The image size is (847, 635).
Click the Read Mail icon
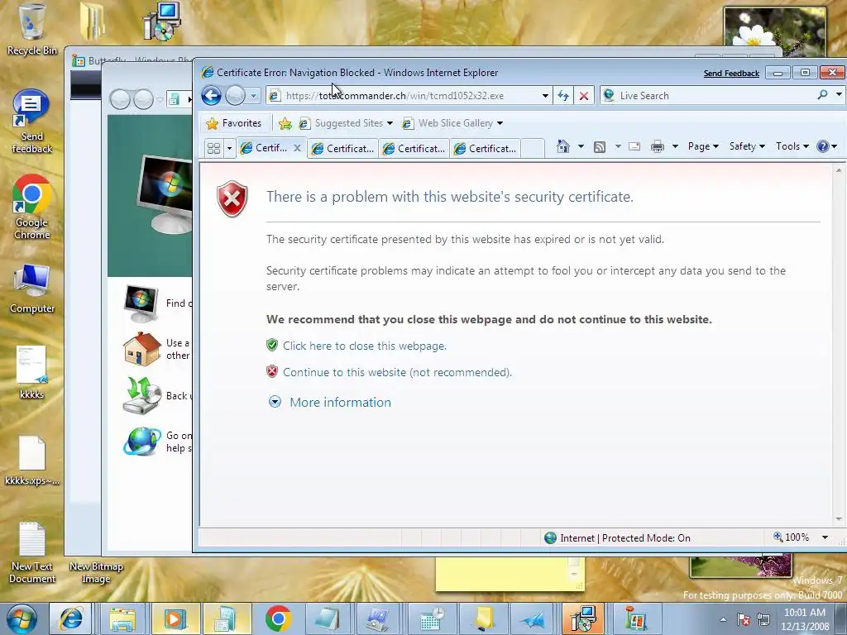tap(634, 146)
